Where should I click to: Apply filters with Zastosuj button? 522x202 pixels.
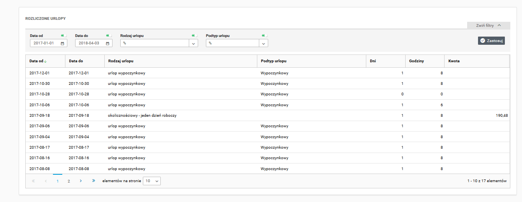[491, 40]
